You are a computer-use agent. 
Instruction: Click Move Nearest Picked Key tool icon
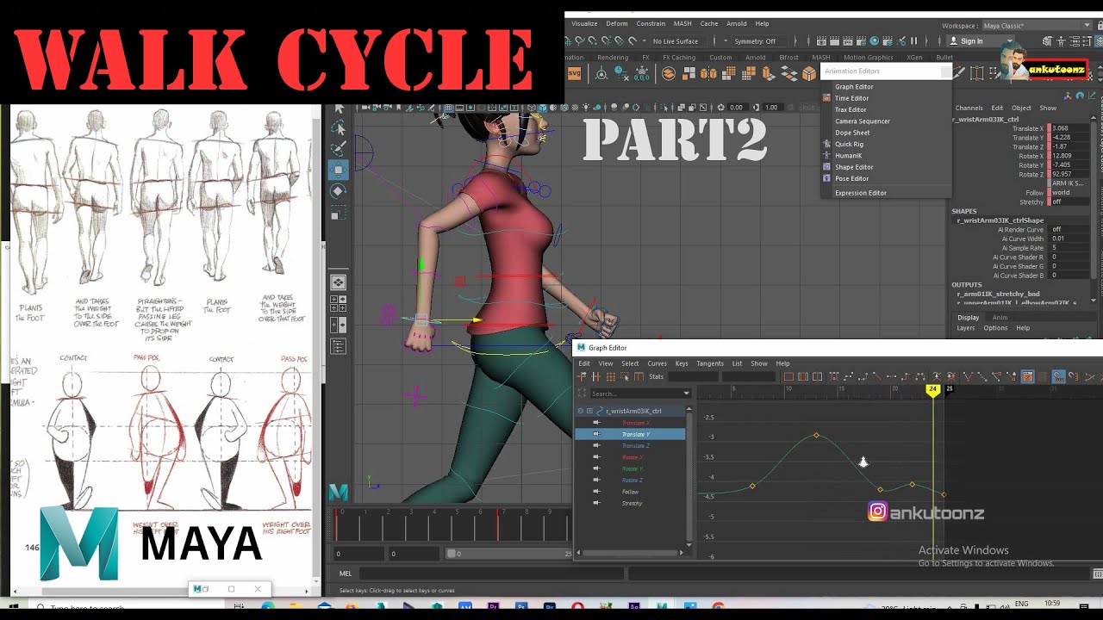pyautogui.click(x=583, y=376)
